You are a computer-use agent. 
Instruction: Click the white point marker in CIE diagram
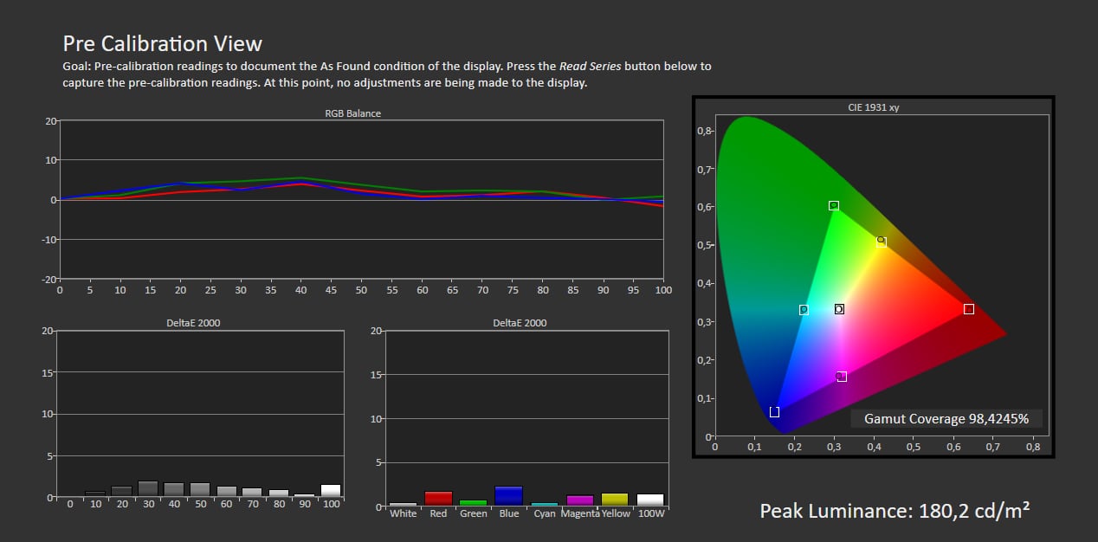(x=838, y=309)
